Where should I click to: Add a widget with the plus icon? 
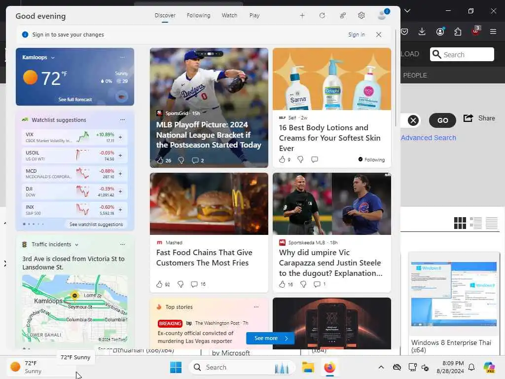[x=302, y=15]
